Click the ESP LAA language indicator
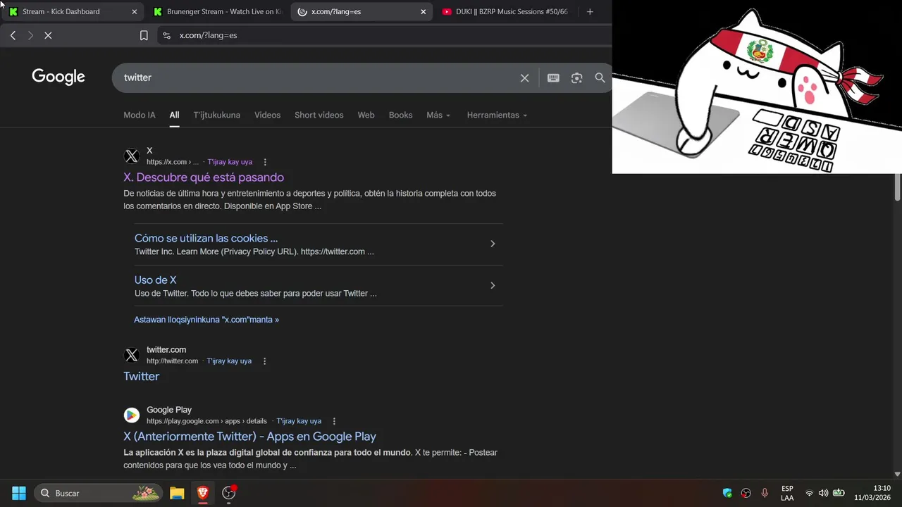902x507 pixels. pos(787,493)
